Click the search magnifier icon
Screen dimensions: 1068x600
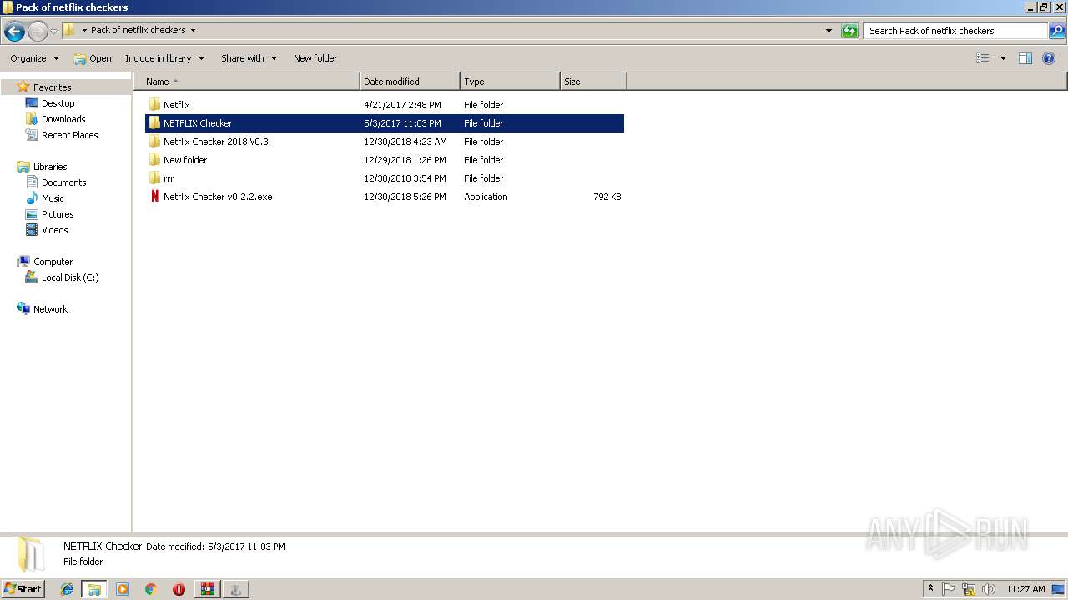[1056, 31]
